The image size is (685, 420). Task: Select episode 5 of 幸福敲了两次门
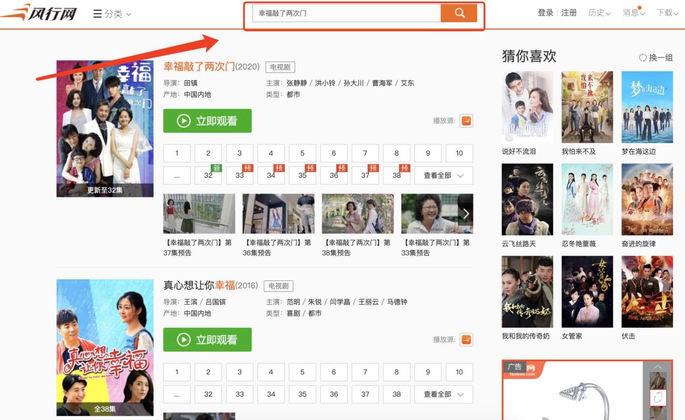[x=302, y=153]
